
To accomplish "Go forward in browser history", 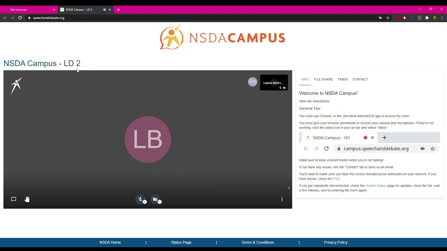I will click(x=13, y=18).
